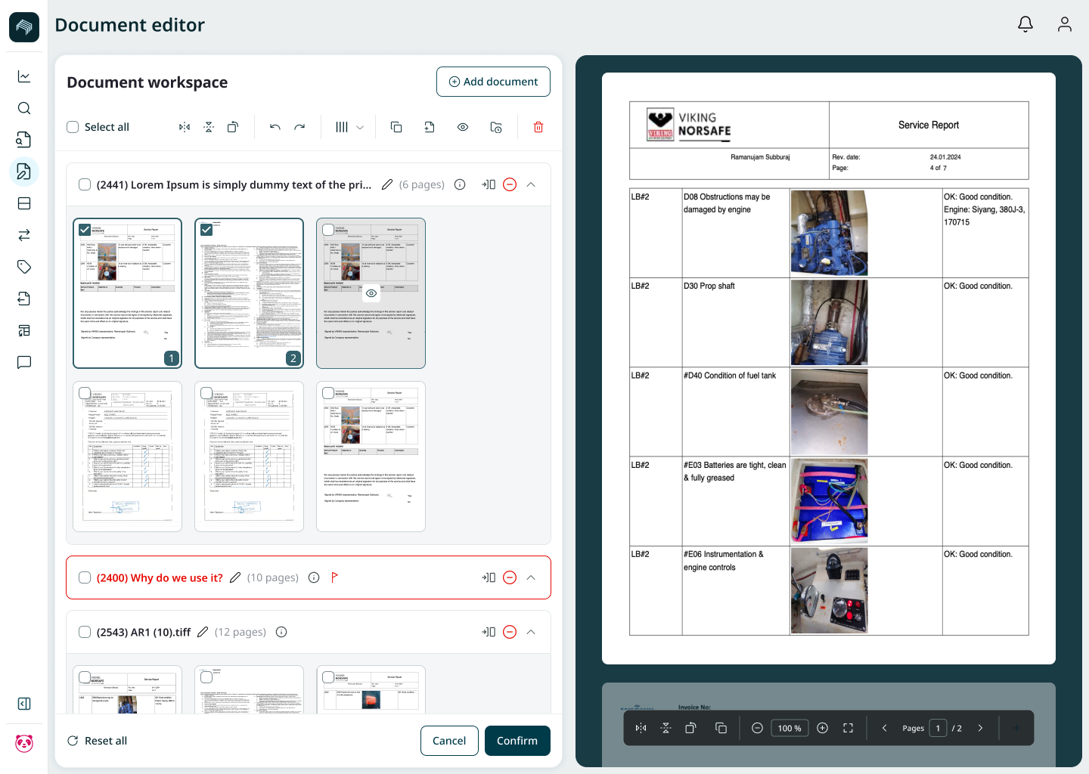Open the chat messages sidebar icon
The width and height of the screenshot is (1089, 774).
coord(24,362)
